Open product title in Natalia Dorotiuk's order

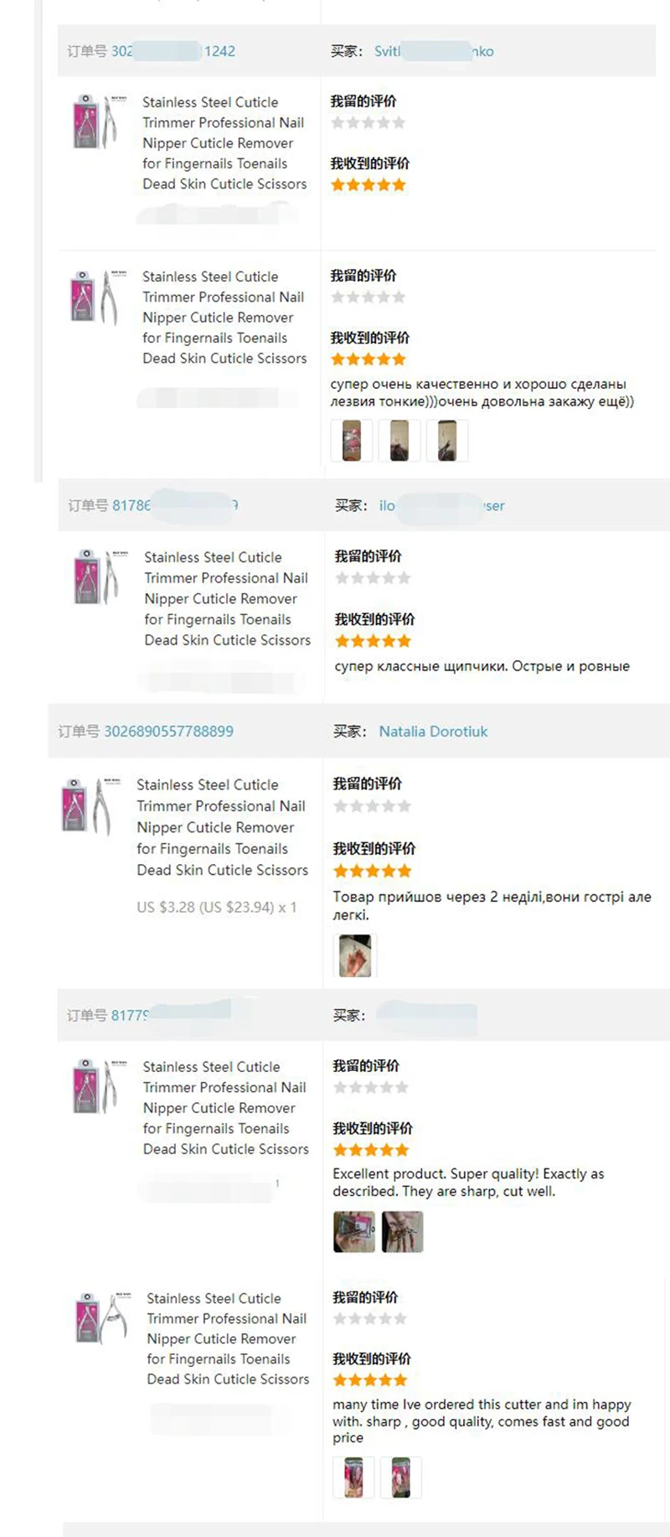[222, 827]
